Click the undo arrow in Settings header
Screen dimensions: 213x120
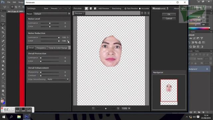click(x=61, y=9)
